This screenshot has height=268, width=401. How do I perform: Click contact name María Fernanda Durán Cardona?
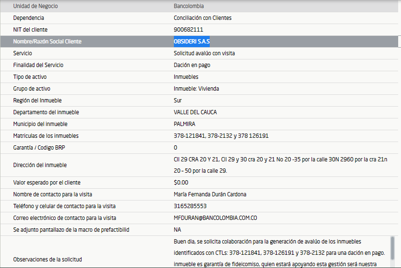click(x=210, y=194)
